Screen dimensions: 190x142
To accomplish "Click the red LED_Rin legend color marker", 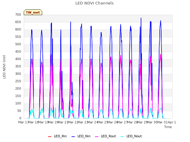I will [50, 137].
